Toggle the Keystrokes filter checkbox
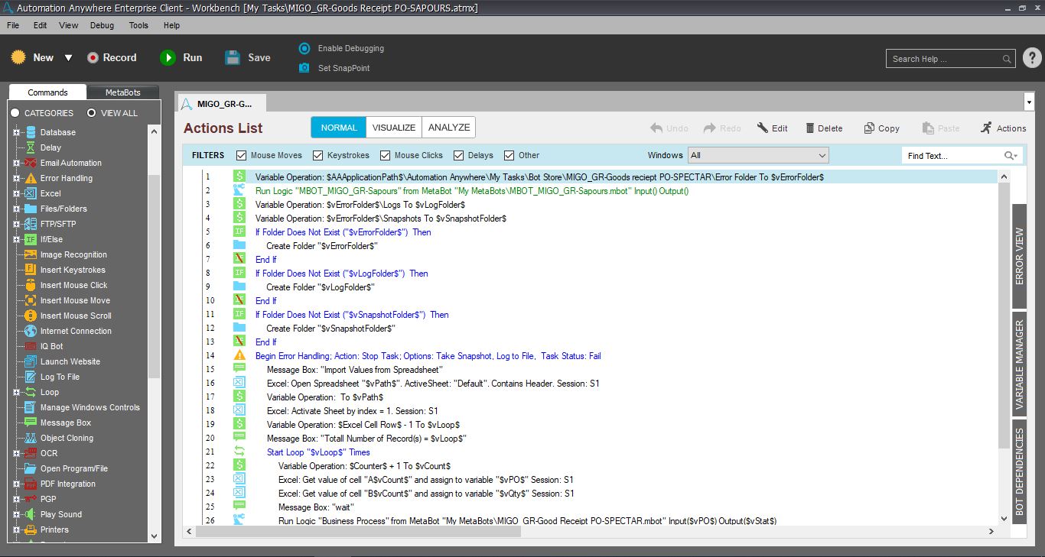This screenshot has height=557, width=1045. pos(318,155)
